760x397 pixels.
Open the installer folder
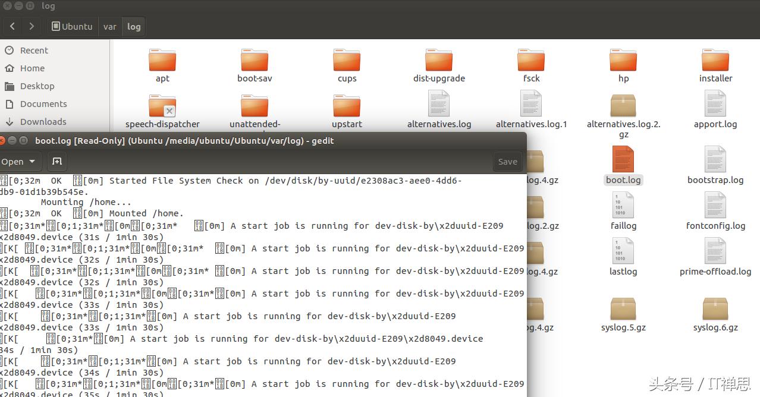[715, 62]
